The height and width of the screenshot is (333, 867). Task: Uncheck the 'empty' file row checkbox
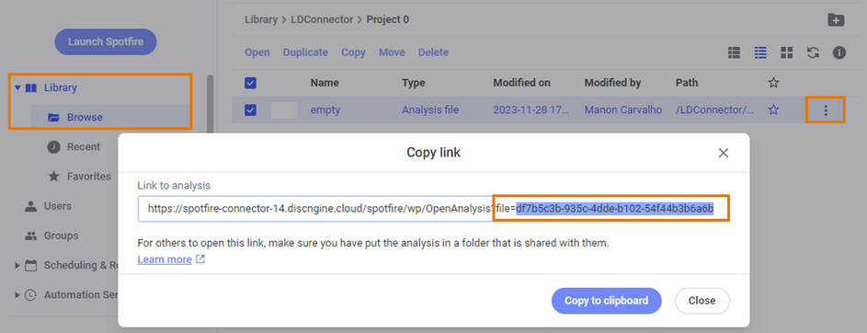click(250, 110)
